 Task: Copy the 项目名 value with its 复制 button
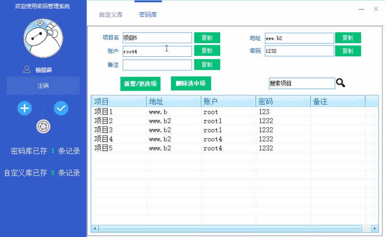click(207, 37)
